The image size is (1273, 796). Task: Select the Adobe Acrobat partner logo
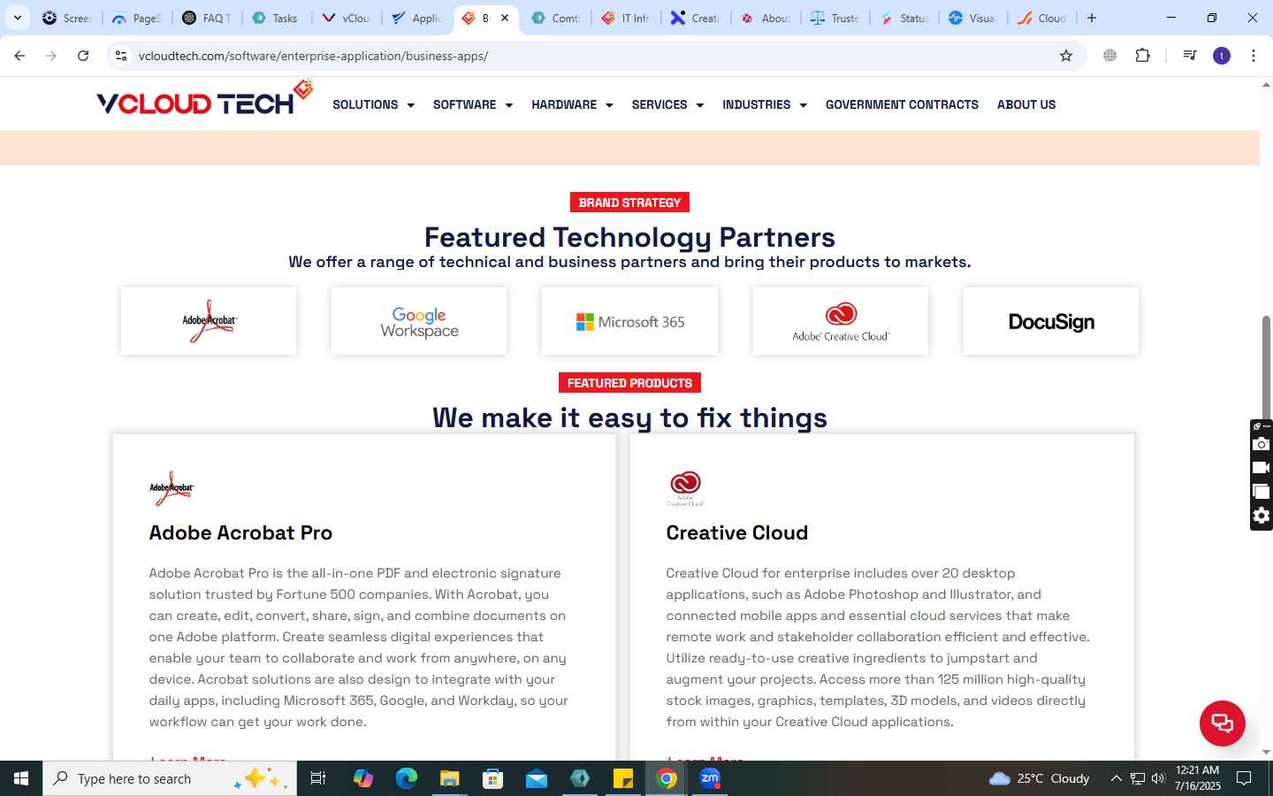tap(209, 321)
